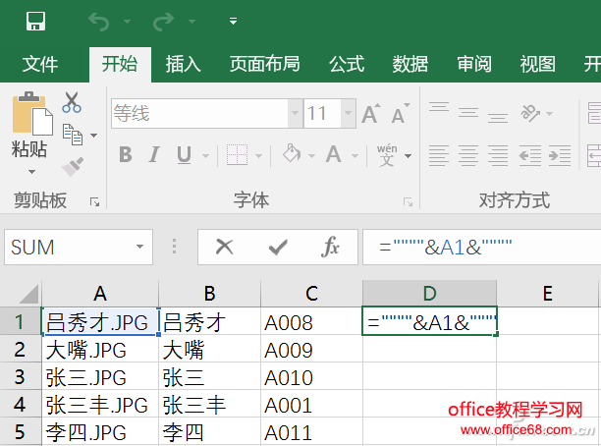The width and height of the screenshot is (601, 446).
Task: Toggle Underline formatting
Action: click(184, 155)
